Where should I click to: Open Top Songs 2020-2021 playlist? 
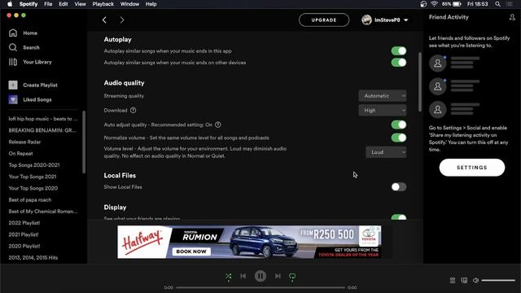point(34,165)
